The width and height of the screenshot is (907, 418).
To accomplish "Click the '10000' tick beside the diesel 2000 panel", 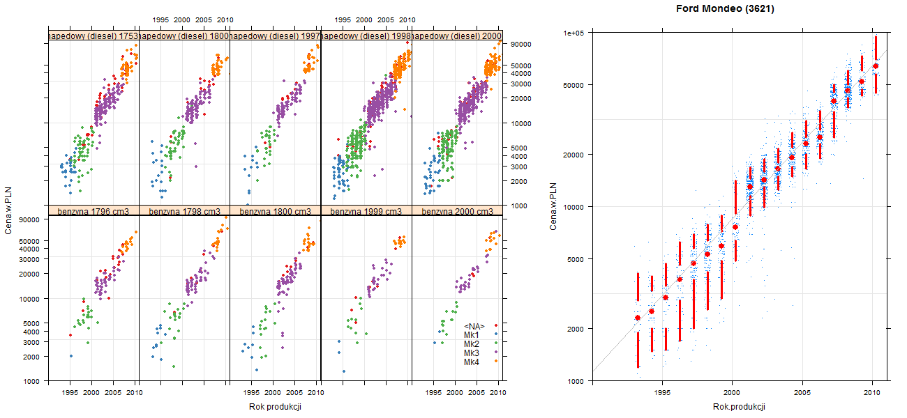I will [x=521, y=123].
